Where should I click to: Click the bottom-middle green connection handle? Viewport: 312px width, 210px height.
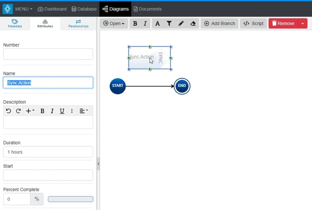pyautogui.click(x=149, y=69)
